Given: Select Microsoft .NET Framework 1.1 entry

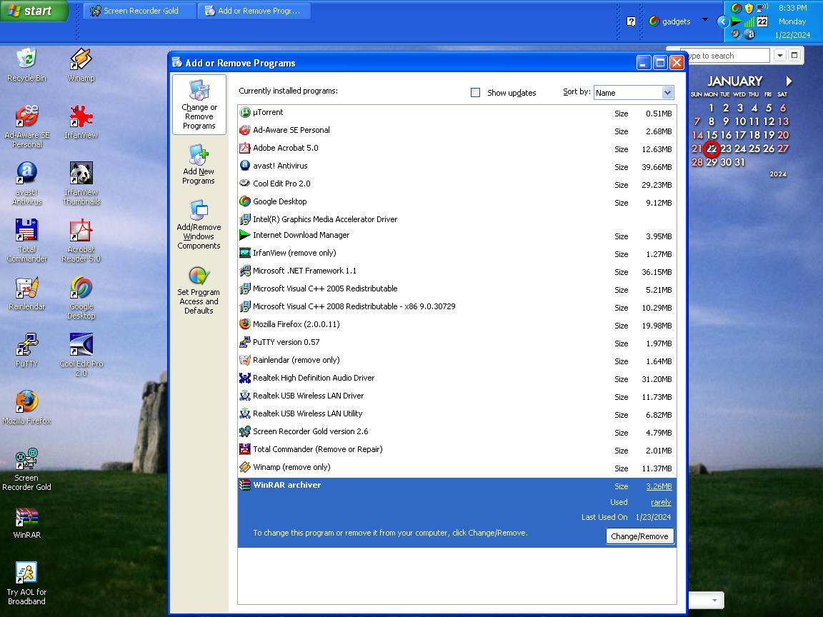Looking at the screenshot, I should click(457, 271).
